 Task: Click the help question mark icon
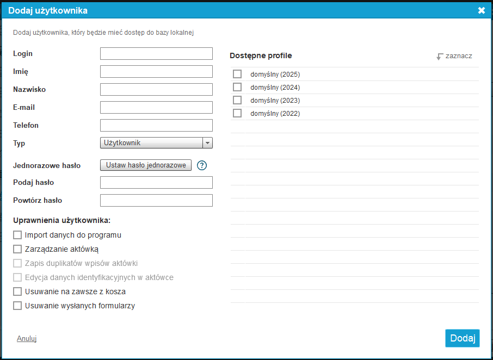point(202,165)
